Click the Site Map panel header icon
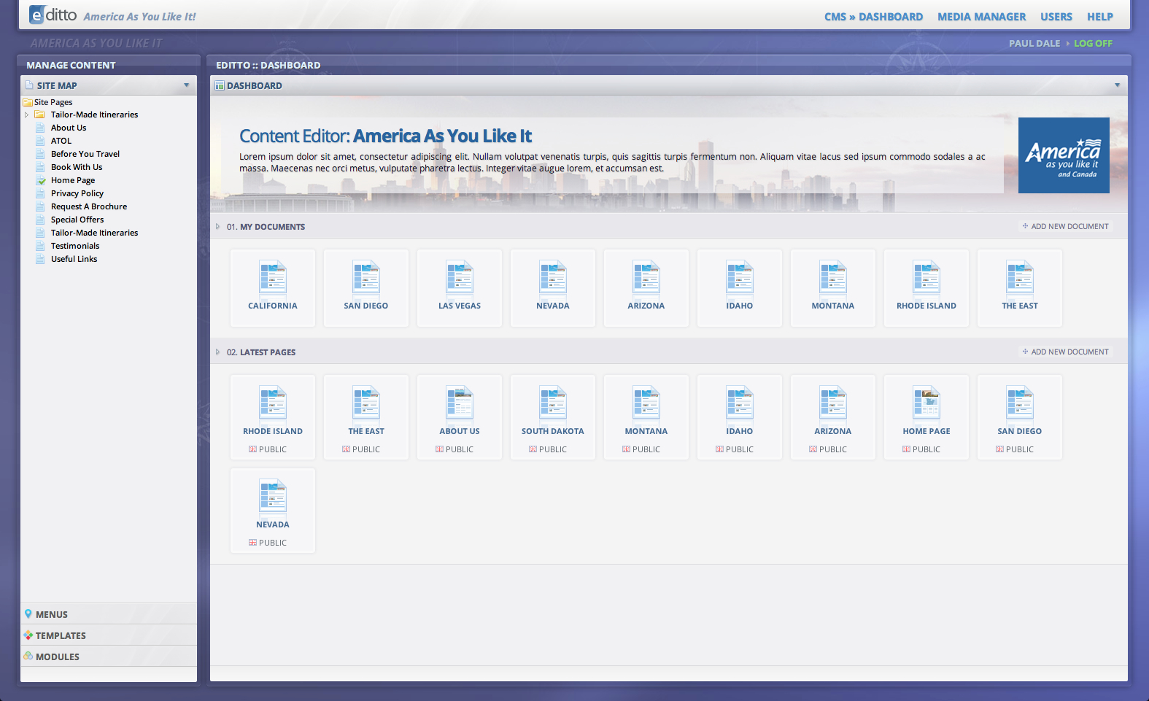1149x701 pixels. (x=29, y=85)
